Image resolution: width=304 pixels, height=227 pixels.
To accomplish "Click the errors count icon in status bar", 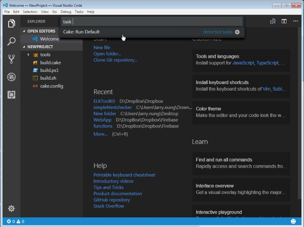I will [9, 221].
